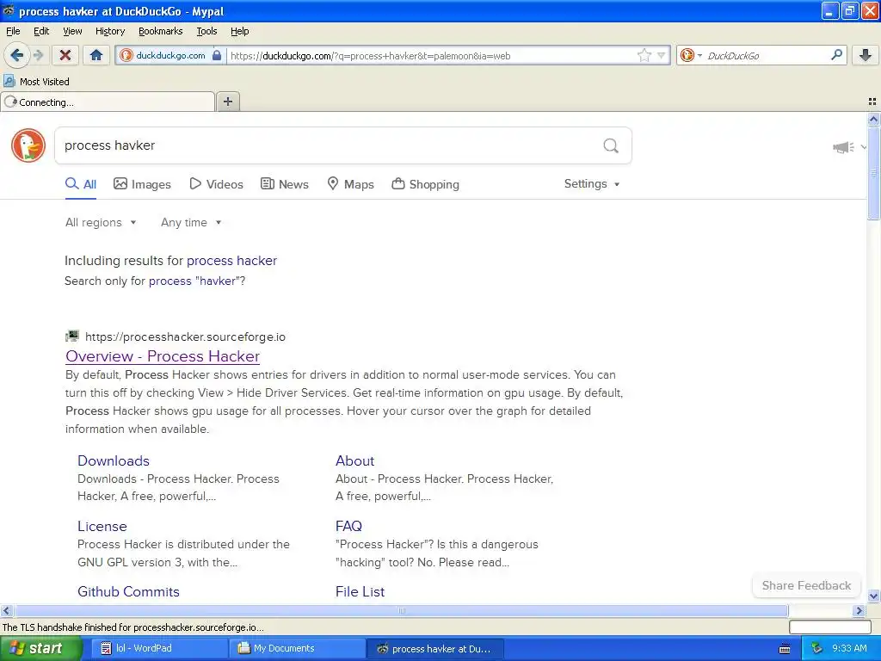Select the Connecting... browser tab
The image size is (881, 661).
(x=108, y=102)
